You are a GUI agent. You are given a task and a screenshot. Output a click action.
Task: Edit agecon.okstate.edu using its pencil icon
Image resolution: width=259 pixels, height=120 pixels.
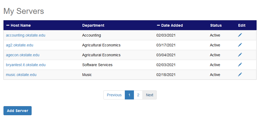point(240,55)
